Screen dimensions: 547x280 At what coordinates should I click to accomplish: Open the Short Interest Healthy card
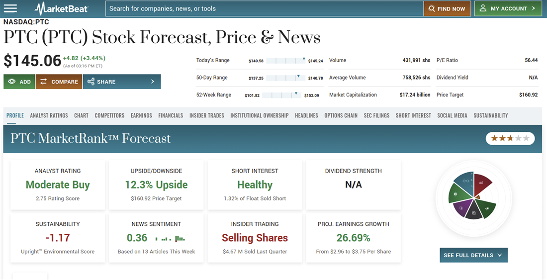255,185
